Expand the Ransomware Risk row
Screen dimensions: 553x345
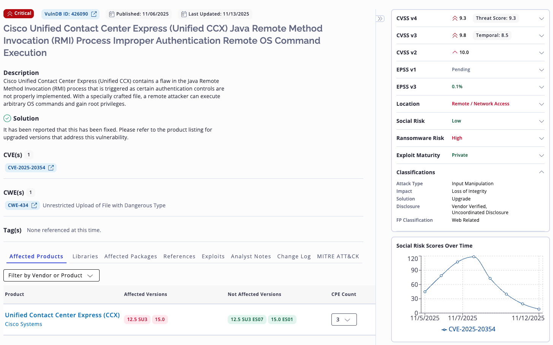[x=541, y=138]
